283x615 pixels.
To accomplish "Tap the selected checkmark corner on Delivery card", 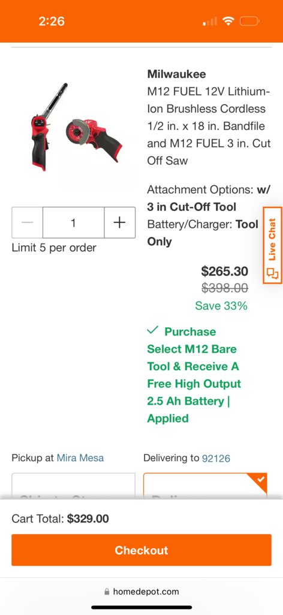I will click(x=260, y=480).
